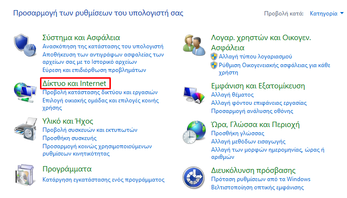Click the System and Security shield icon

coord(25,45)
